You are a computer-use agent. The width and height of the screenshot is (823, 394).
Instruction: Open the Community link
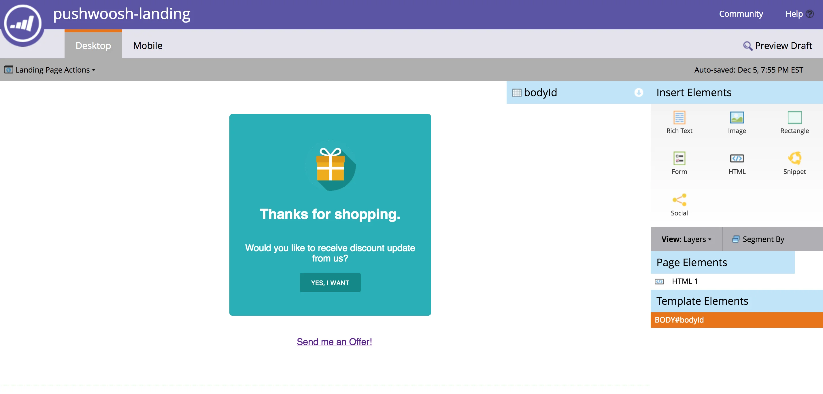click(741, 14)
